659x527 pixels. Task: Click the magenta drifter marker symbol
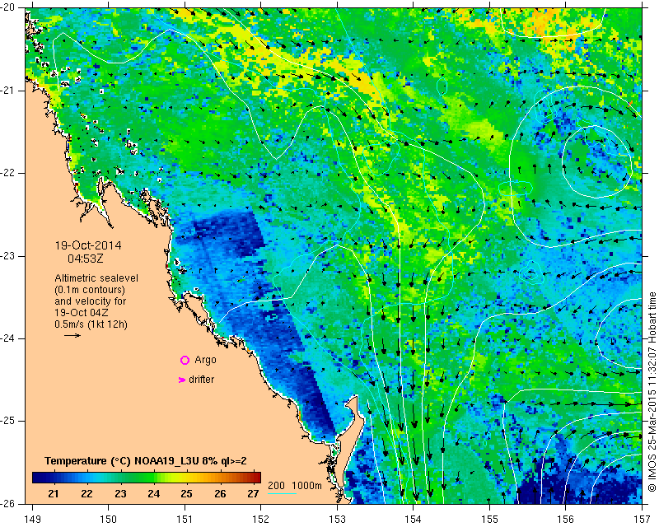tap(182, 380)
